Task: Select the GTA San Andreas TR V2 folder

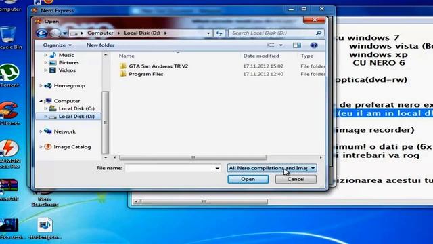Action: click(158, 66)
